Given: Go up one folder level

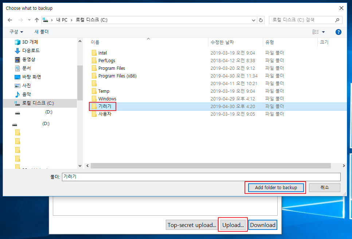Looking at the screenshot, I should (37, 20).
